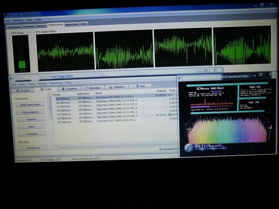Sort tasks by the Project column header
The height and width of the screenshot is (209, 279).
(x=56, y=94)
